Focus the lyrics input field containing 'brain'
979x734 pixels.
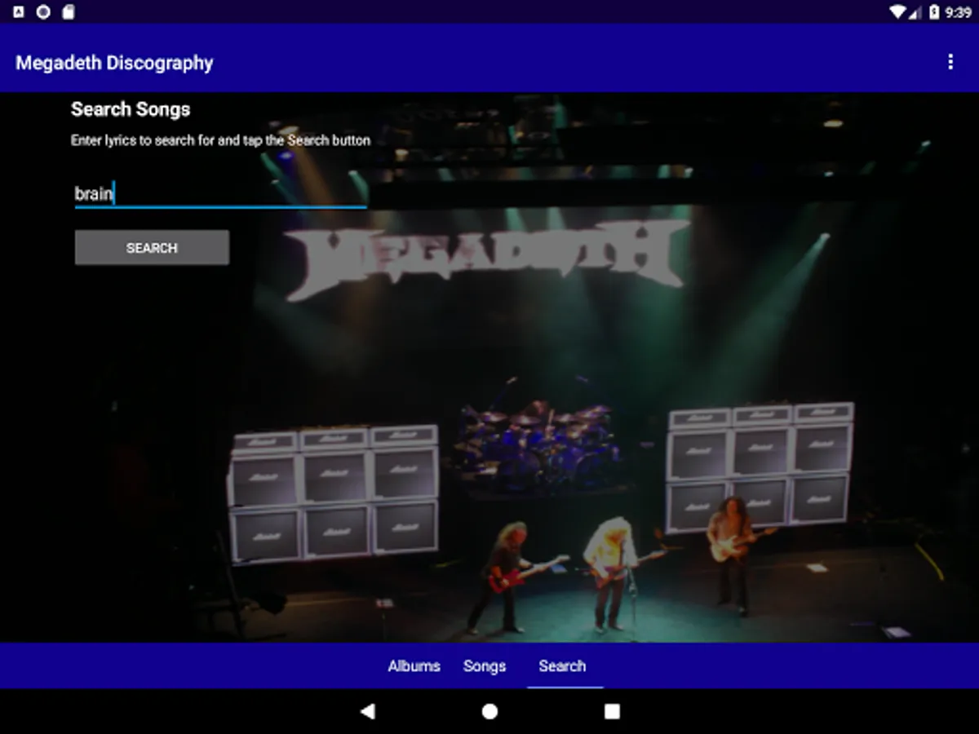point(220,193)
